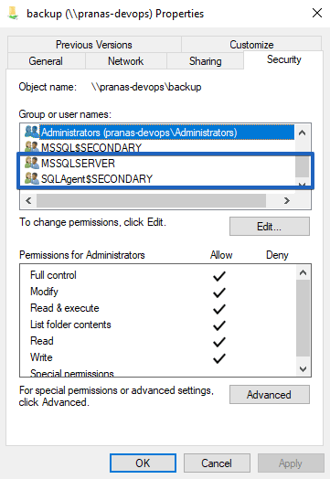
Task: Click the group list scroll up arrow
Action: pyautogui.click(x=303, y=133)
